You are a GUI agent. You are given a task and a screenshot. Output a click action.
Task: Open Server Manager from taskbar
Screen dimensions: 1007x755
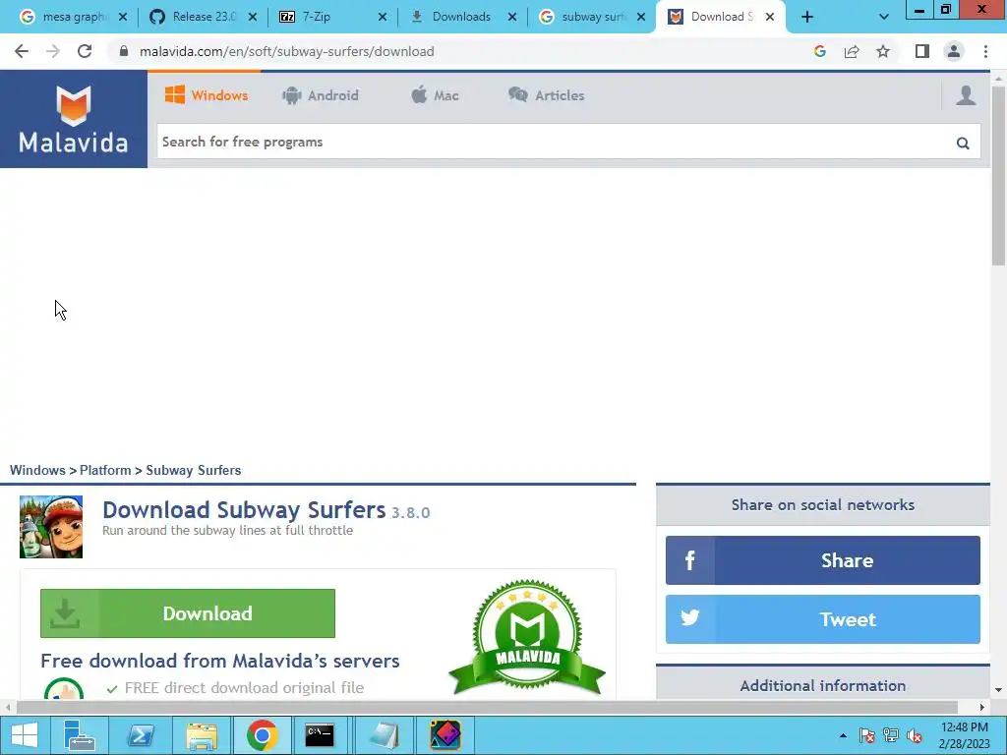pos(79,735)
